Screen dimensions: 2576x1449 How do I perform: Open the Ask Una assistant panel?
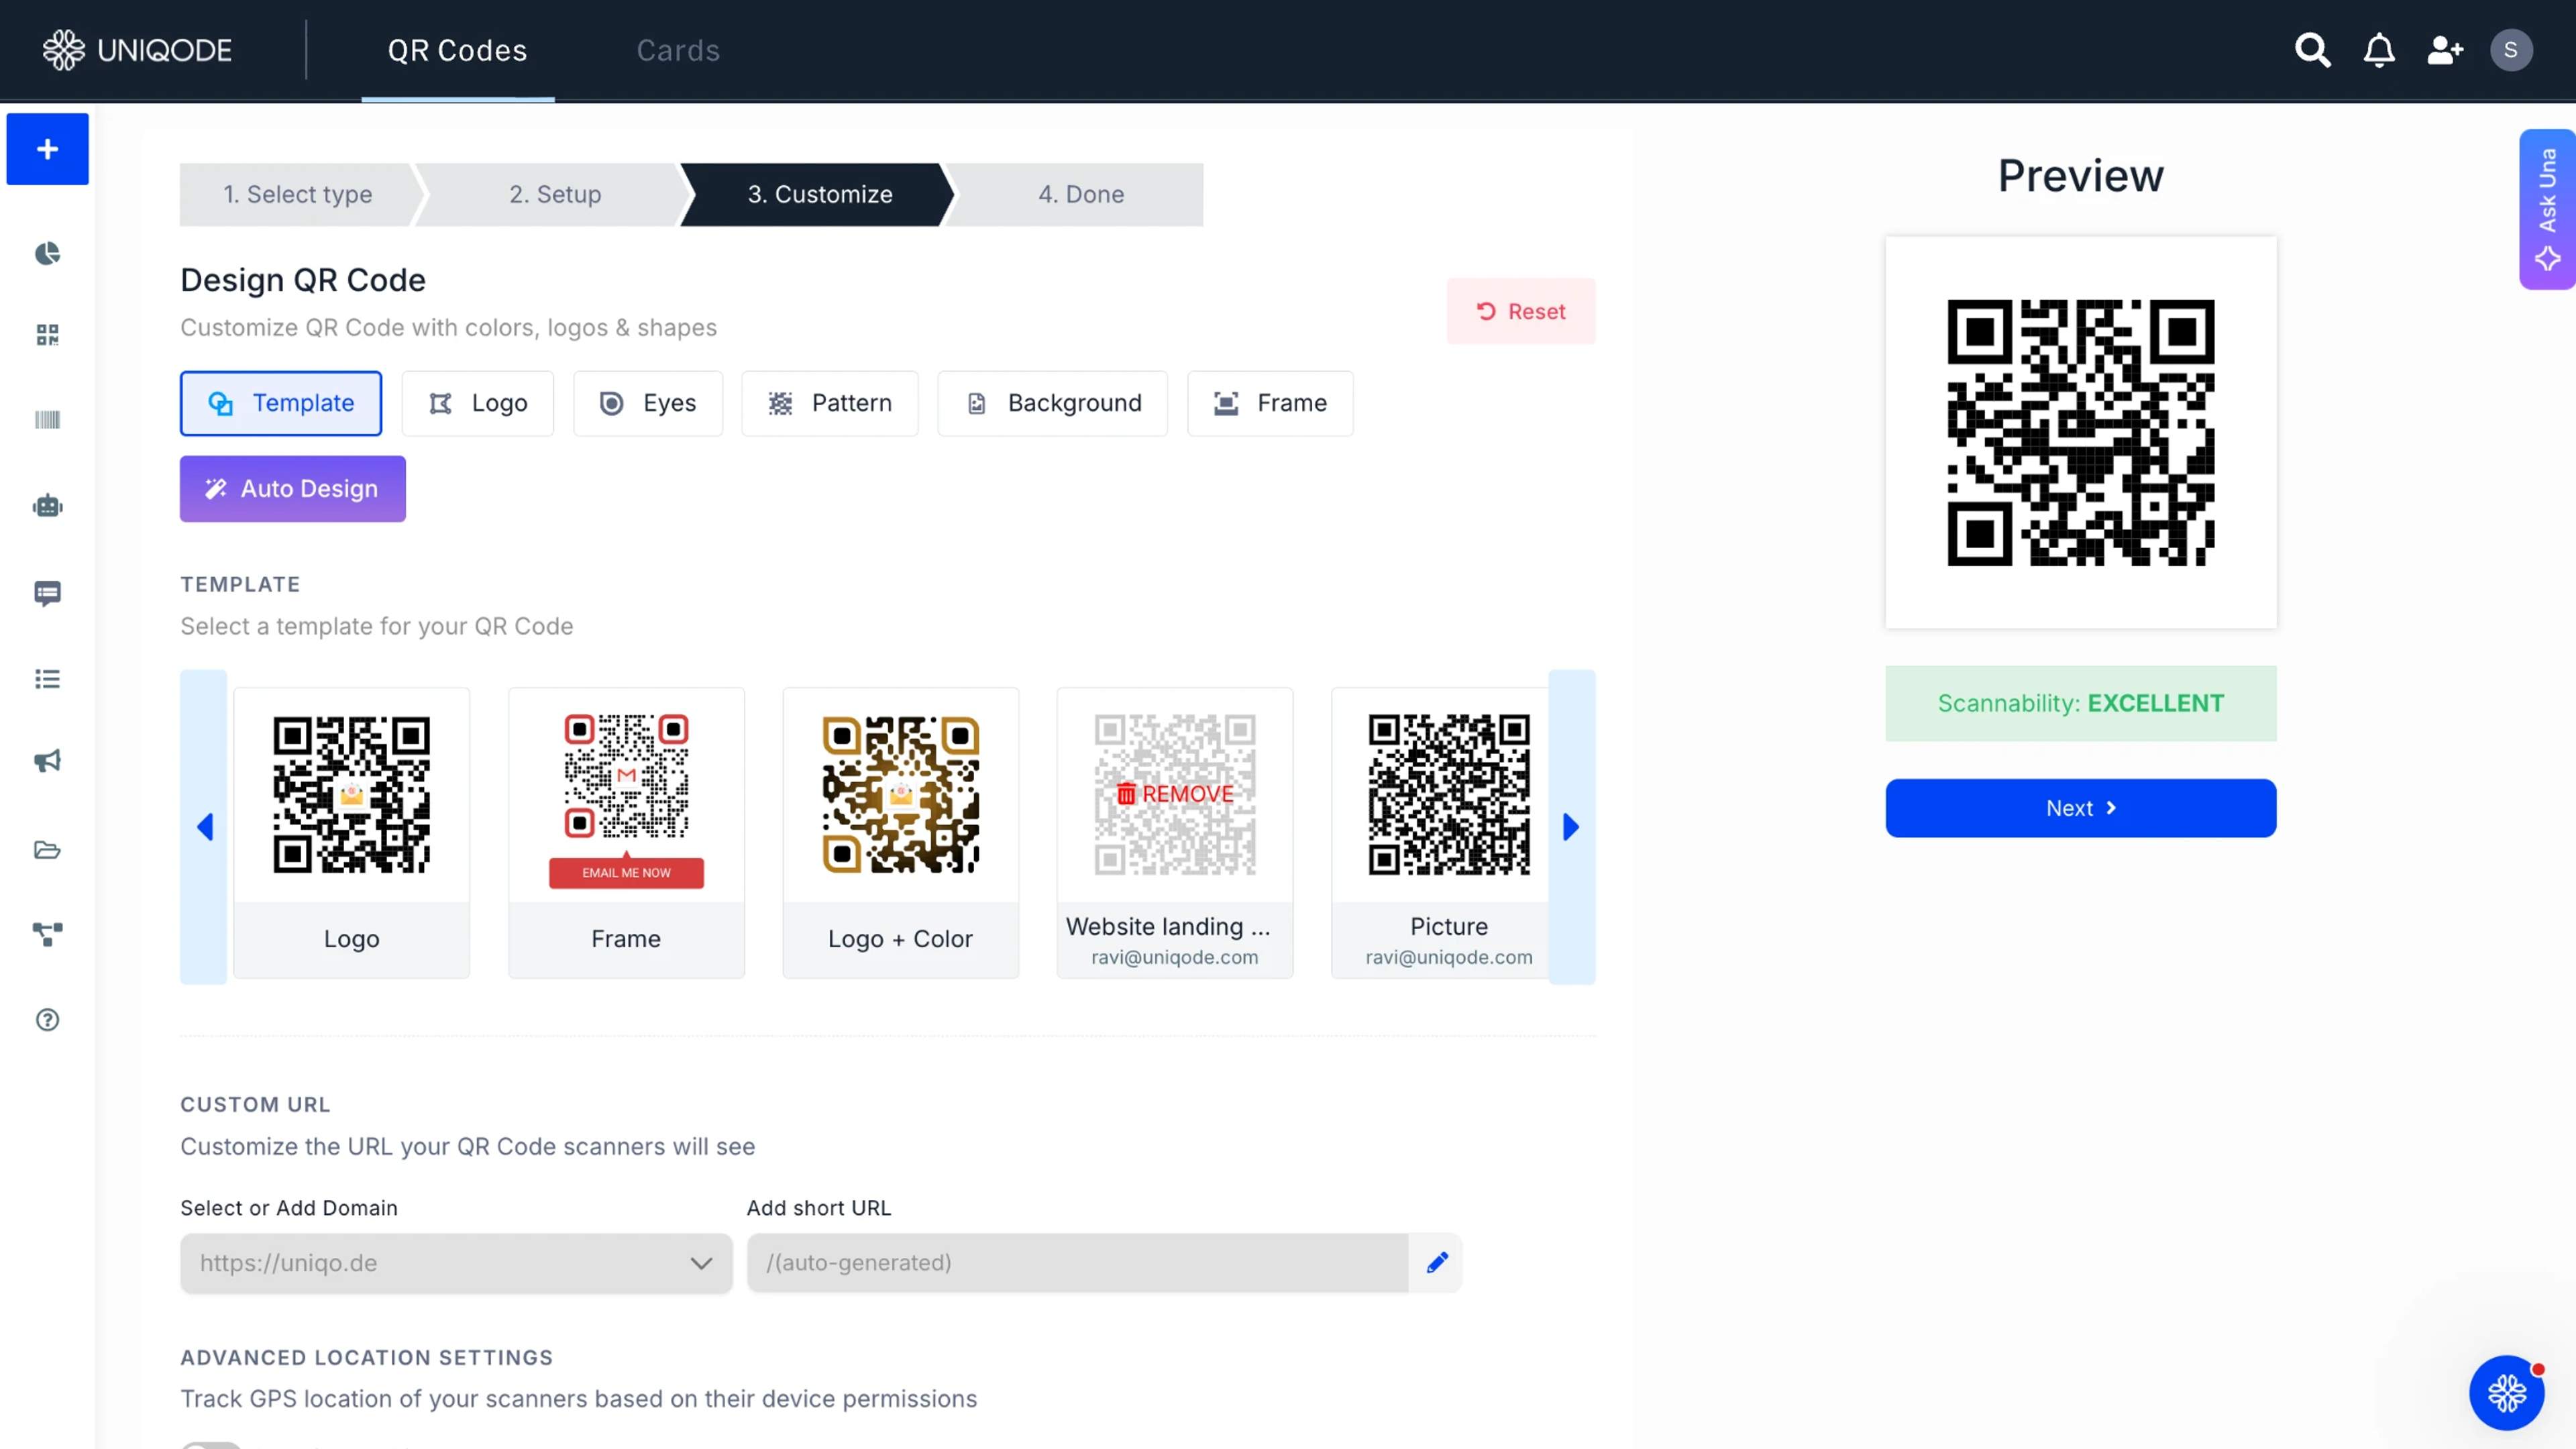(2547, 209)
